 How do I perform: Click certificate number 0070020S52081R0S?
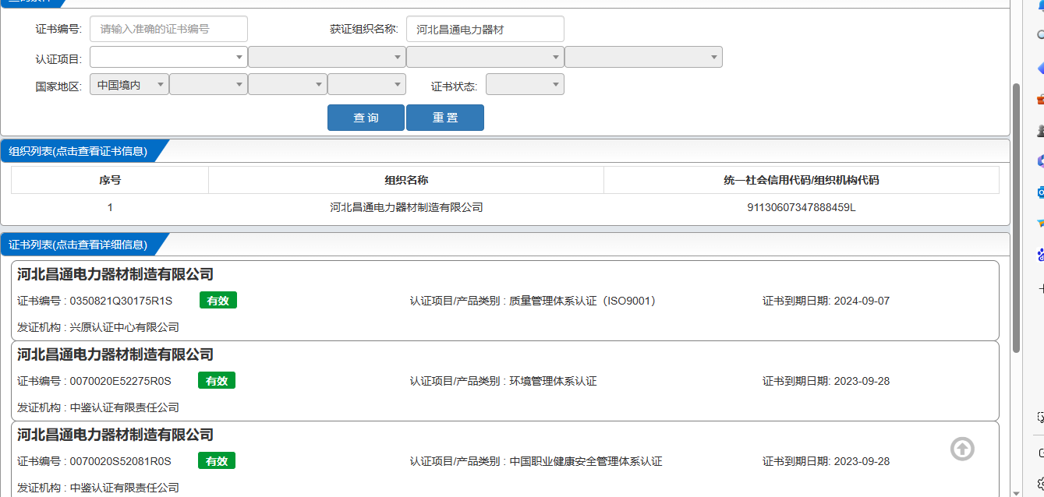[x=120, y=461]
